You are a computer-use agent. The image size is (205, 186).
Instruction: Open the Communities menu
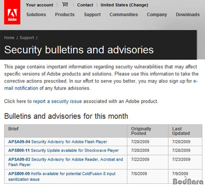[123, 15]
